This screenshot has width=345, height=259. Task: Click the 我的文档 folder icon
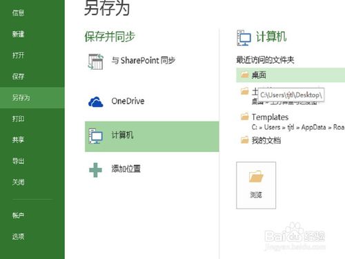(244, 140)
